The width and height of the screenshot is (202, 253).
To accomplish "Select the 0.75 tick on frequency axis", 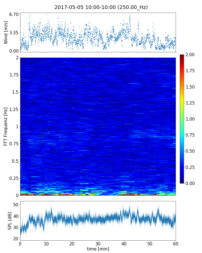I will (13, 144).
